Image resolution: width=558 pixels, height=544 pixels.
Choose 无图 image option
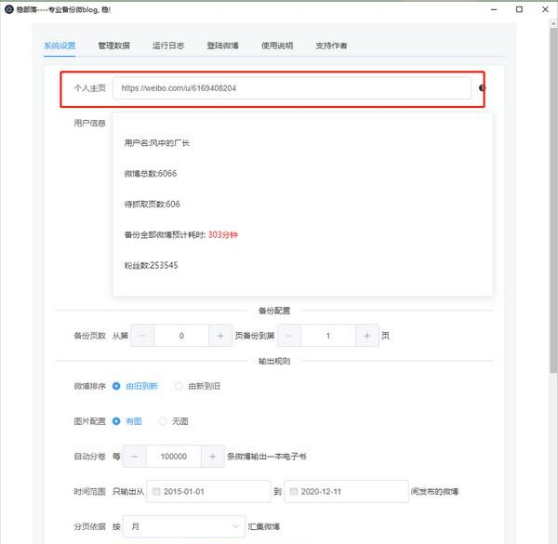pos(173,421)
